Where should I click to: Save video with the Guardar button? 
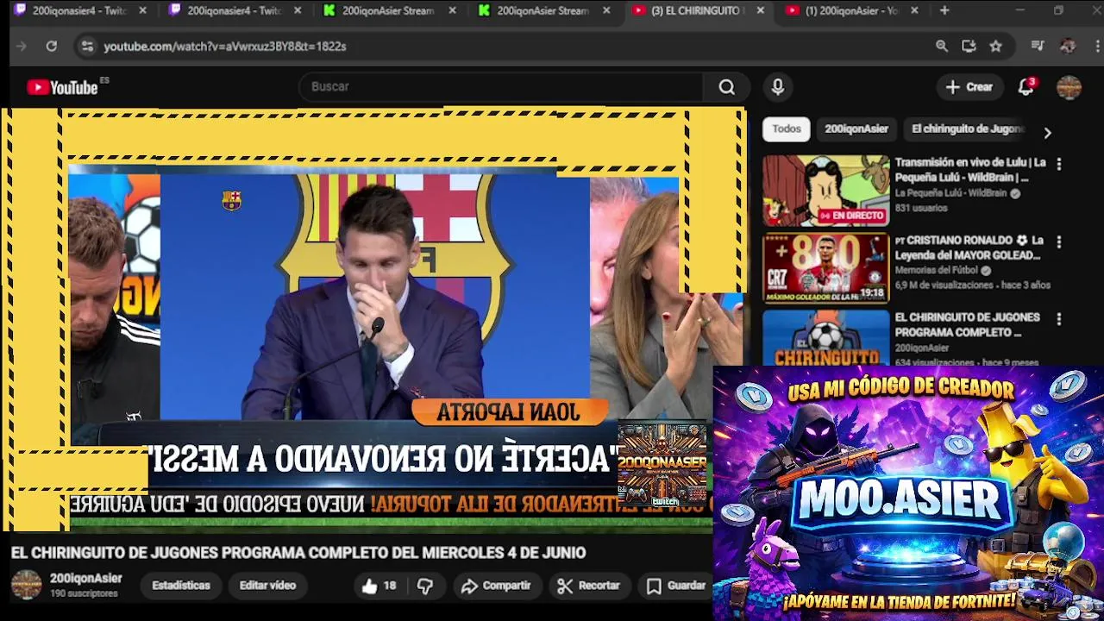point(677,586)
